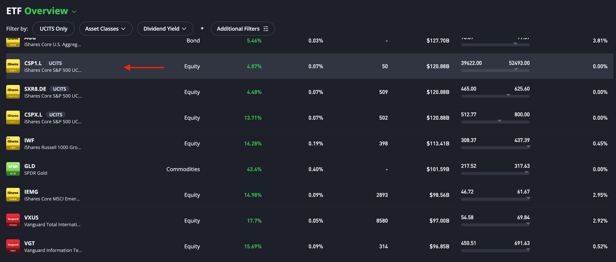Viewport: 616px width, 262px height.
Task: Toggle the UCITS Only filter
Action: (x=53, y=29)
